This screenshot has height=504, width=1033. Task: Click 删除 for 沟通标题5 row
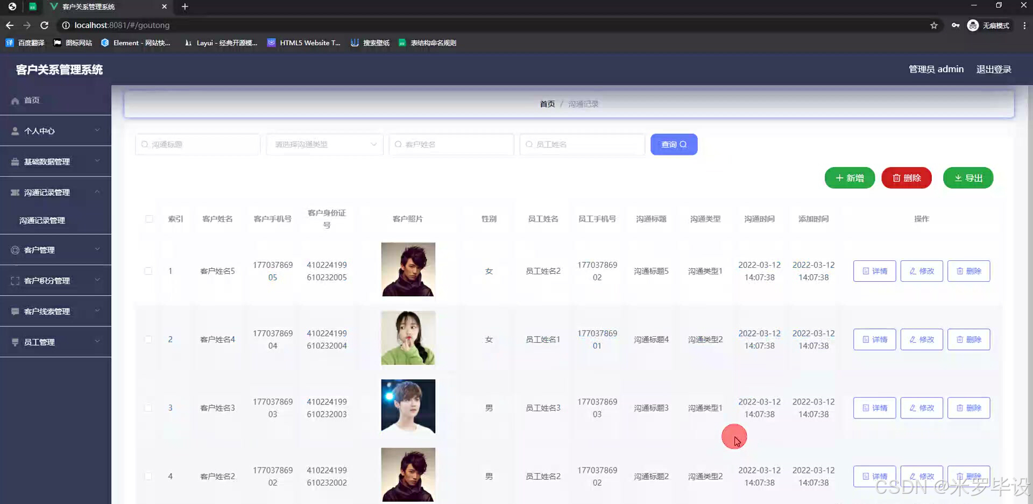[x=968, y=271]
